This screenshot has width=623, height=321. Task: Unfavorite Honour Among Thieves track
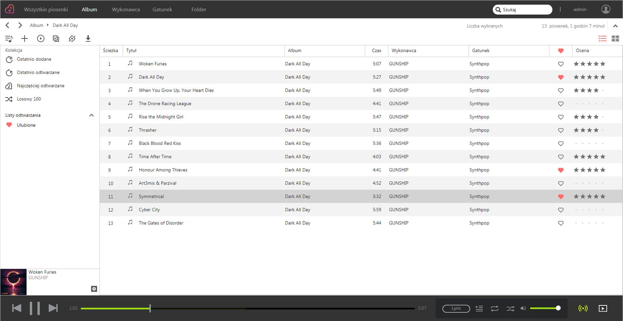click(561, 170)
